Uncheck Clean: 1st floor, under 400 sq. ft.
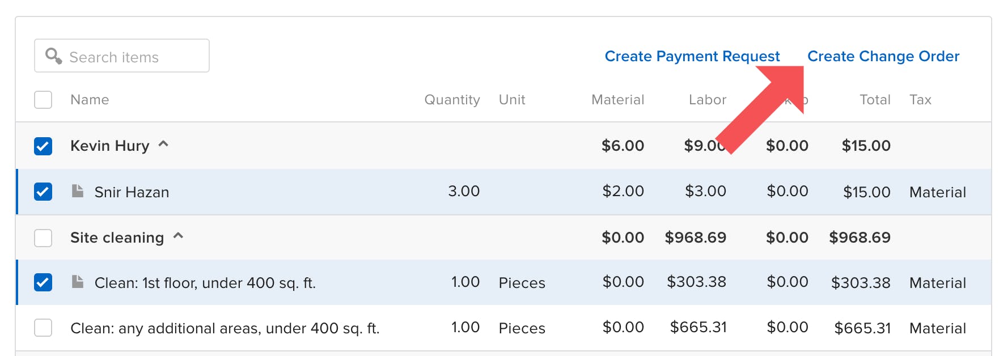This screenshot has height=356, width=999. tap(43, 282)
